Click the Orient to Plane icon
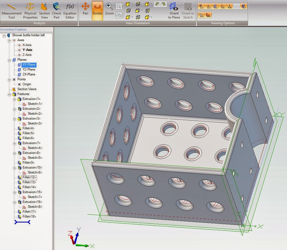 click(174, 10)
